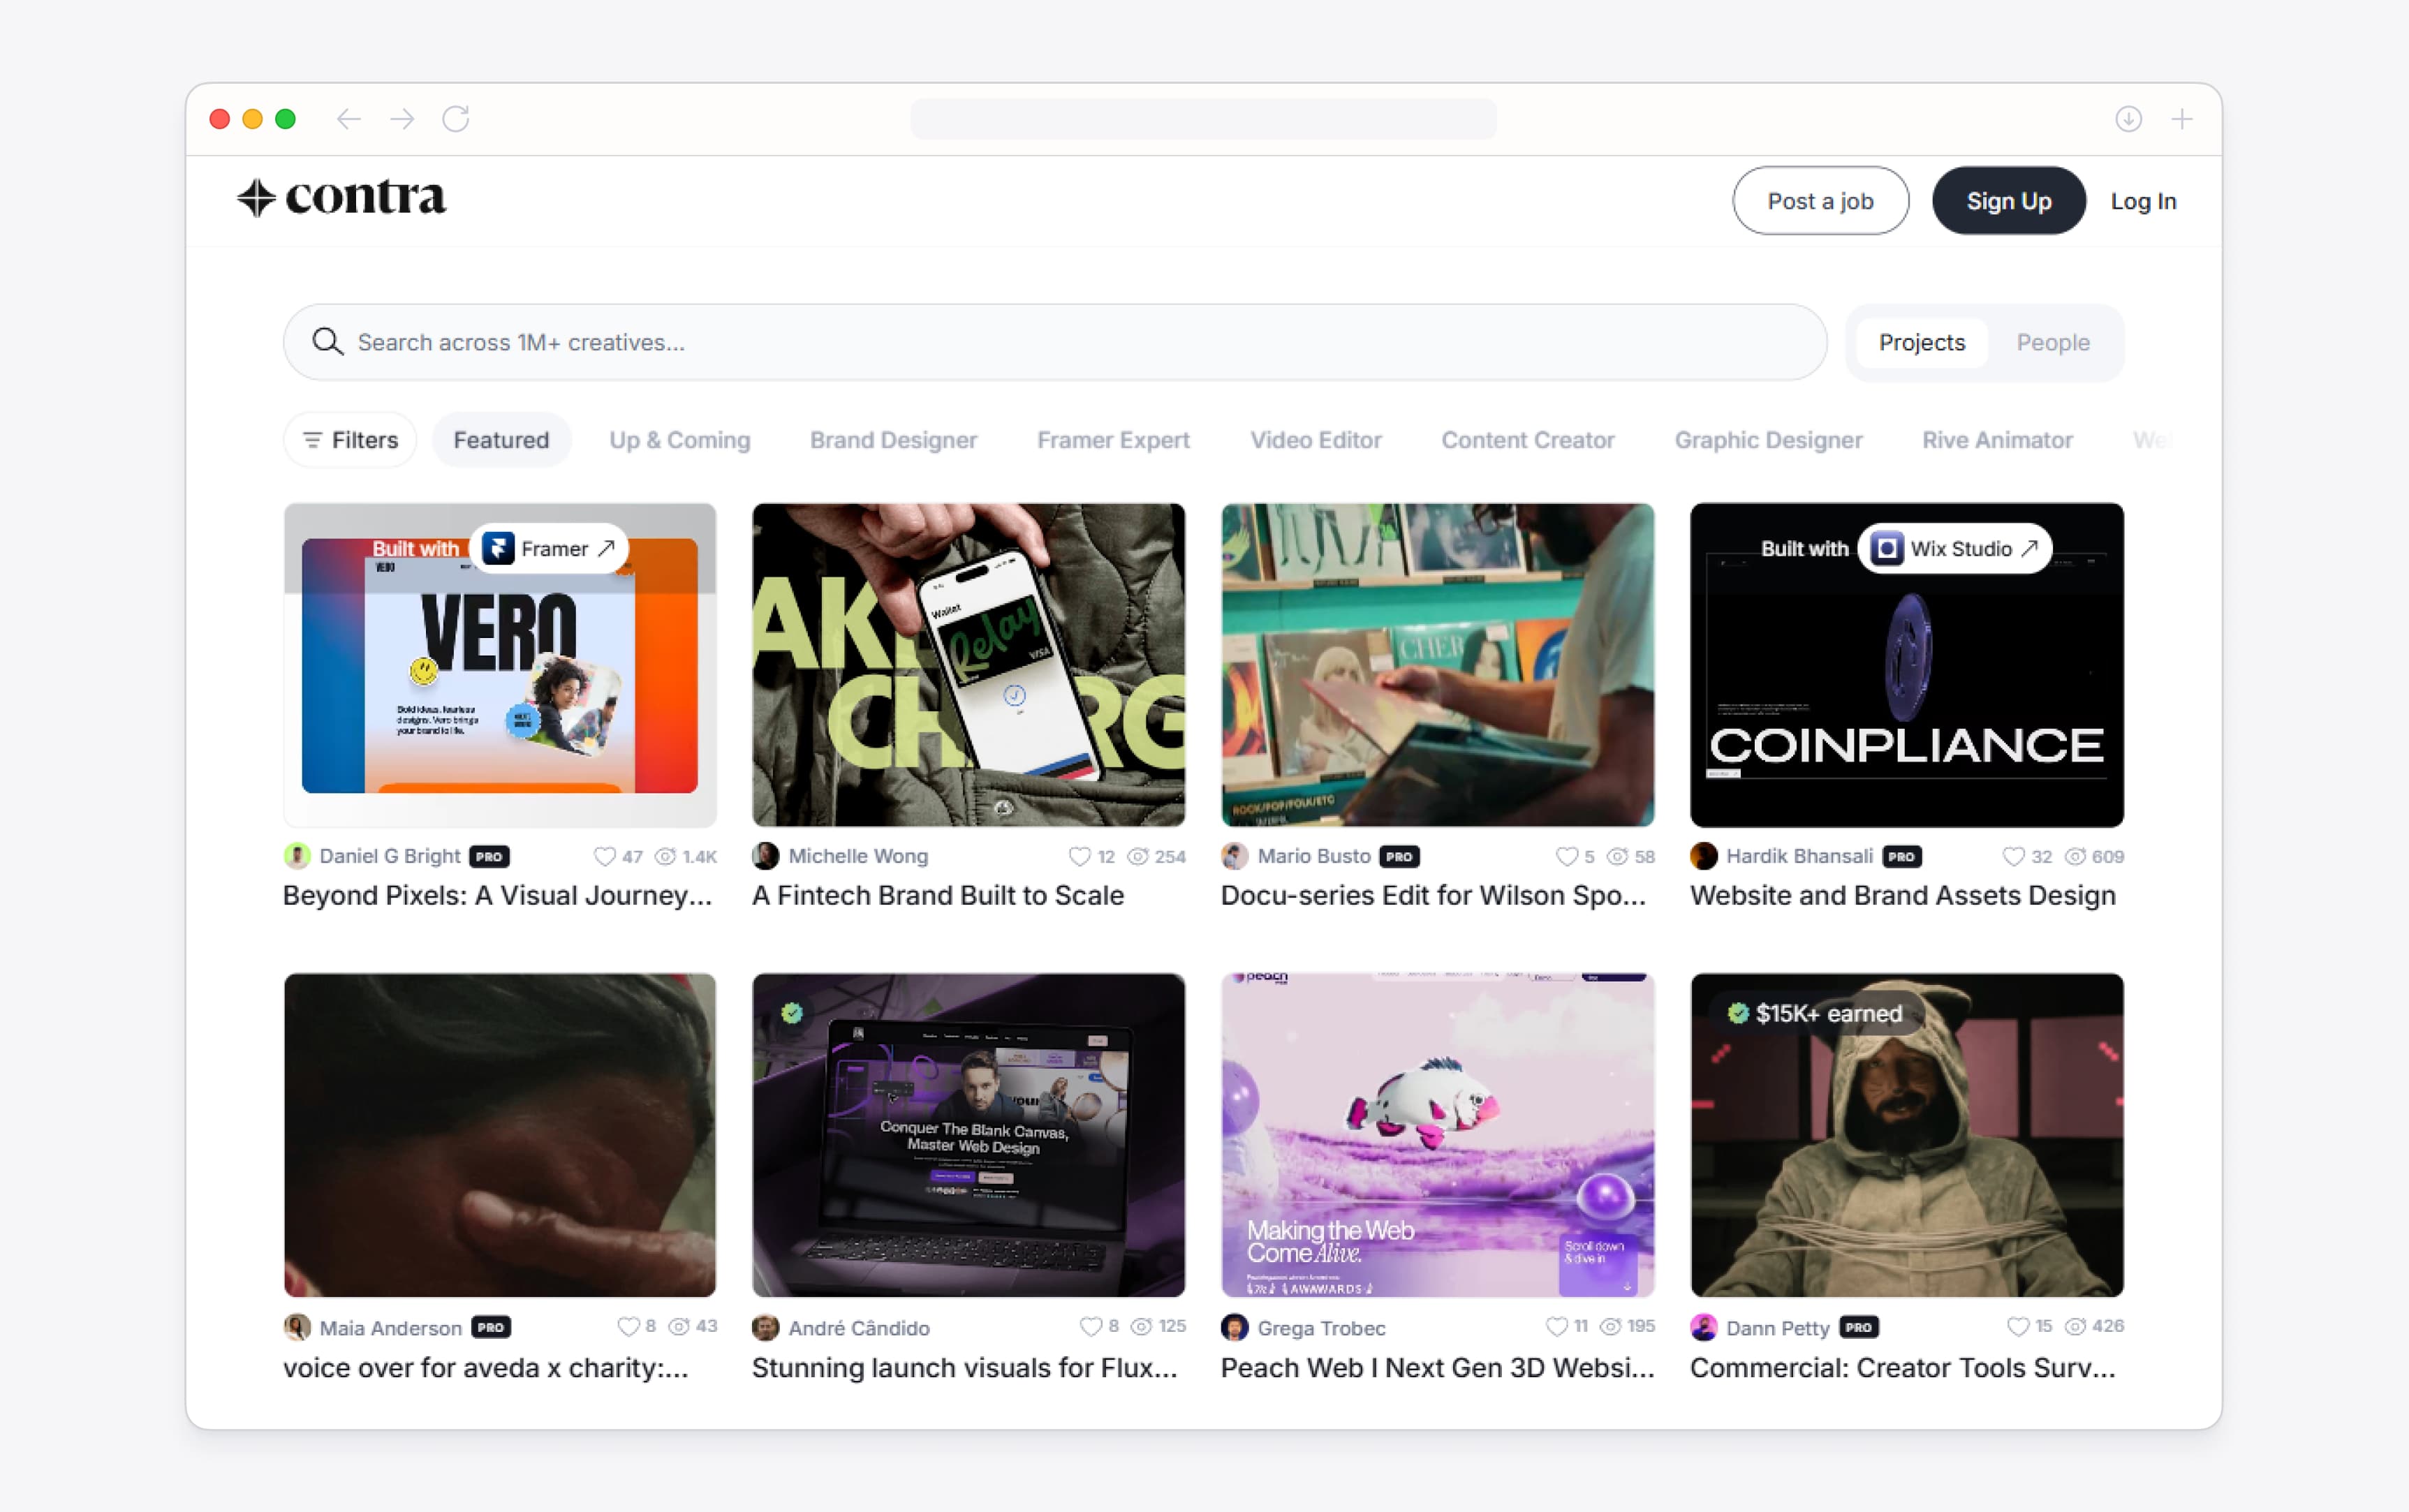This screenshot has height=1512, width=2409.
Task: Open the Wix Studio built-with badge
Action: (x=1955, y=548)
